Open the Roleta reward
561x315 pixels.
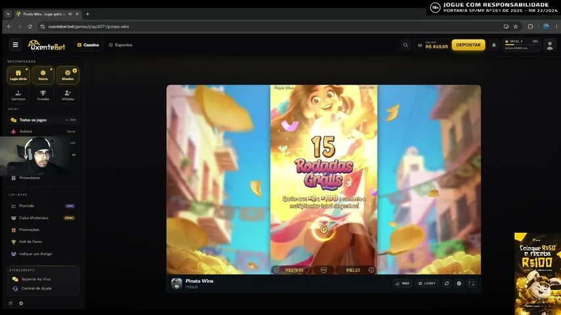click(x=43, y=75)
